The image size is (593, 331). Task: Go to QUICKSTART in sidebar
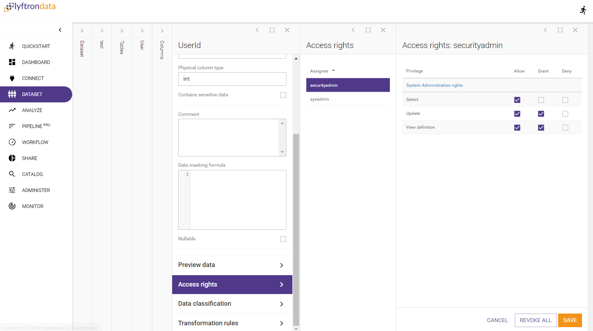36,46
